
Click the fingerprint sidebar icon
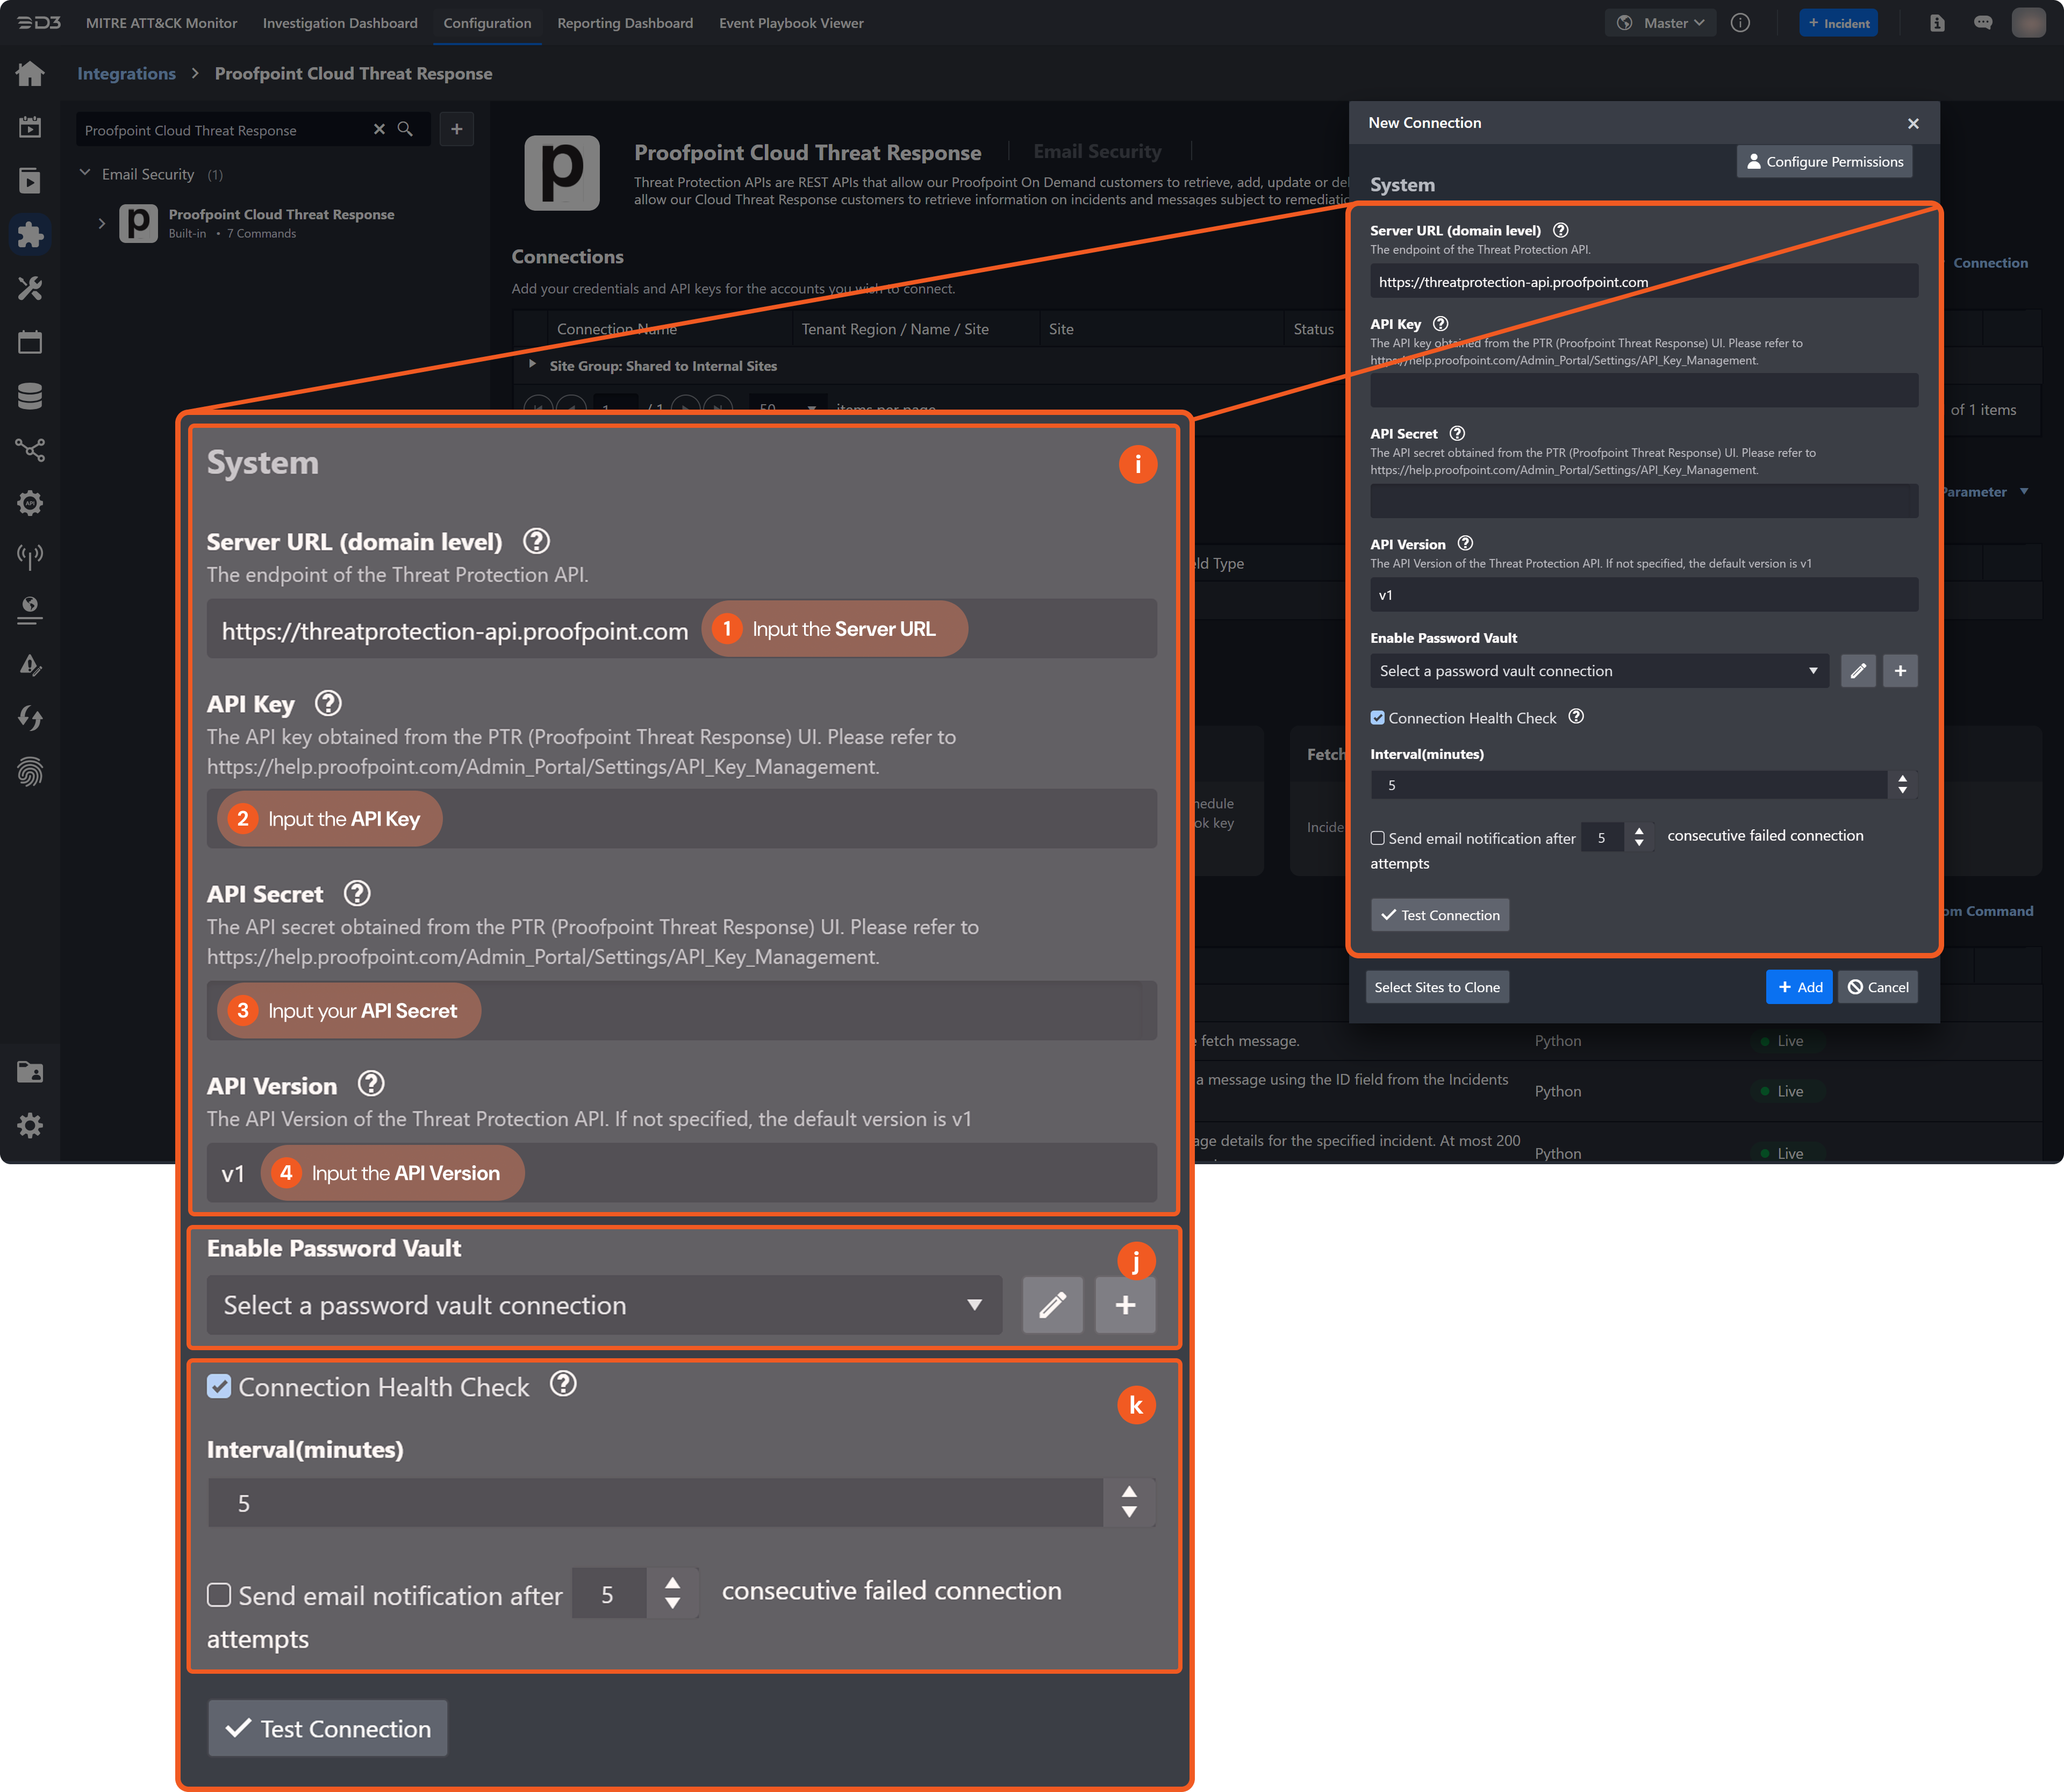30,772
